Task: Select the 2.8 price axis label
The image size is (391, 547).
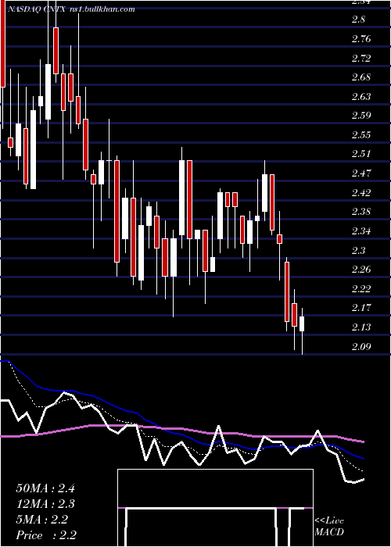Action: pos(358,20)
